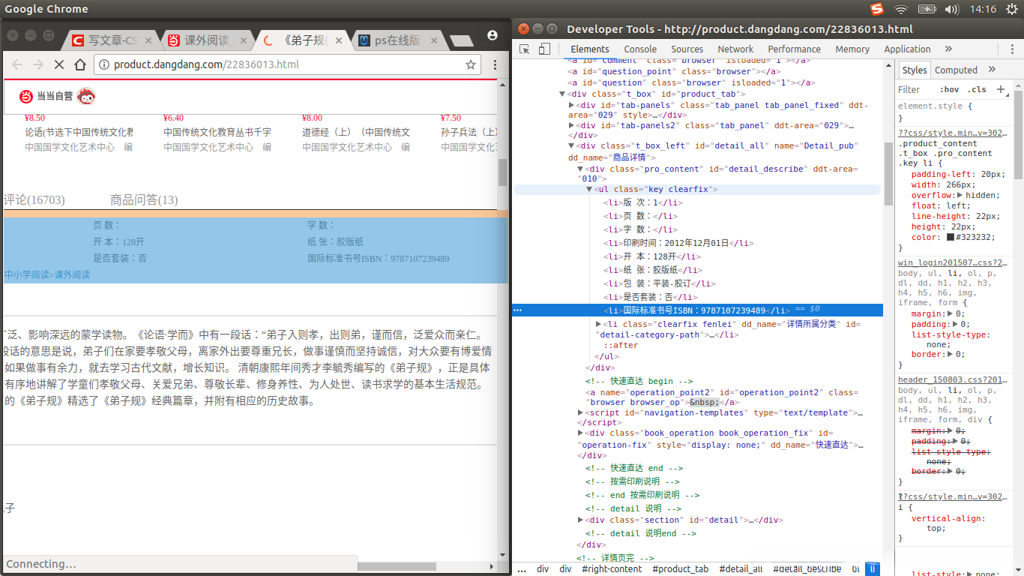Expand the div class="section" id="detail" node

581,520
